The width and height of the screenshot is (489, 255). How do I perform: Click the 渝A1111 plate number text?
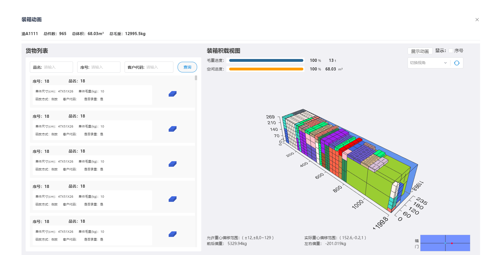click(30, 34)
